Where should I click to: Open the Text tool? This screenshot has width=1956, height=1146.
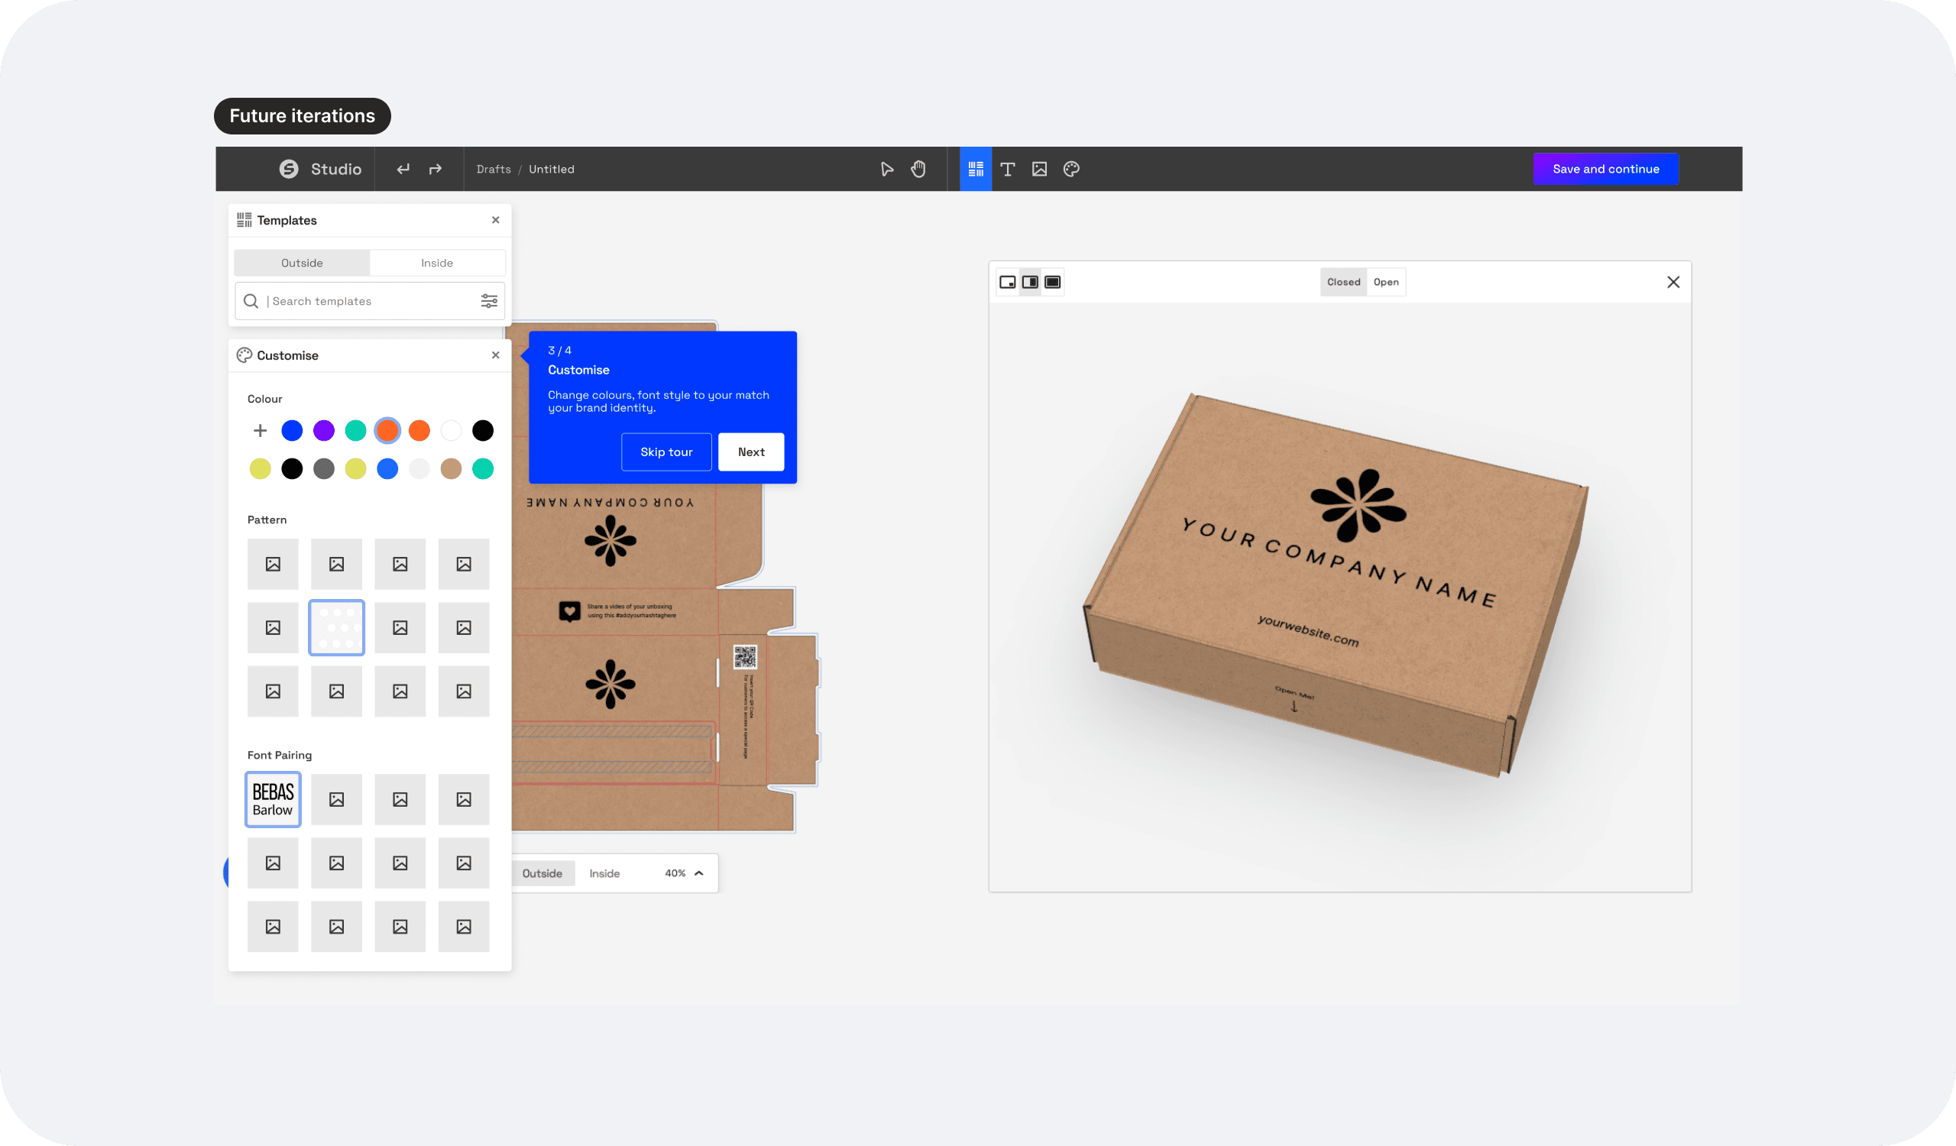(x=1008, y=169)
